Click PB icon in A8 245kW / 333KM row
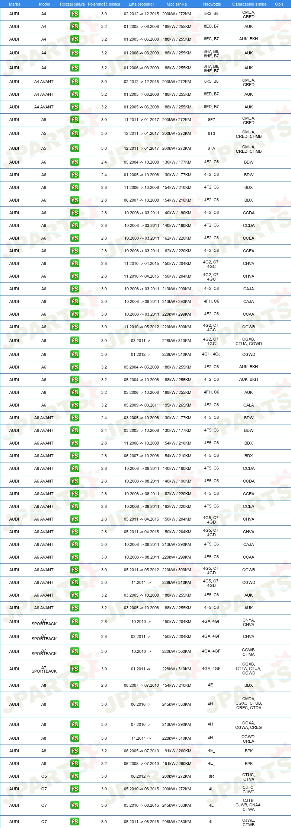Image resolution: width=291 pixels, height=828 pixels. click(x=74, y=704)
